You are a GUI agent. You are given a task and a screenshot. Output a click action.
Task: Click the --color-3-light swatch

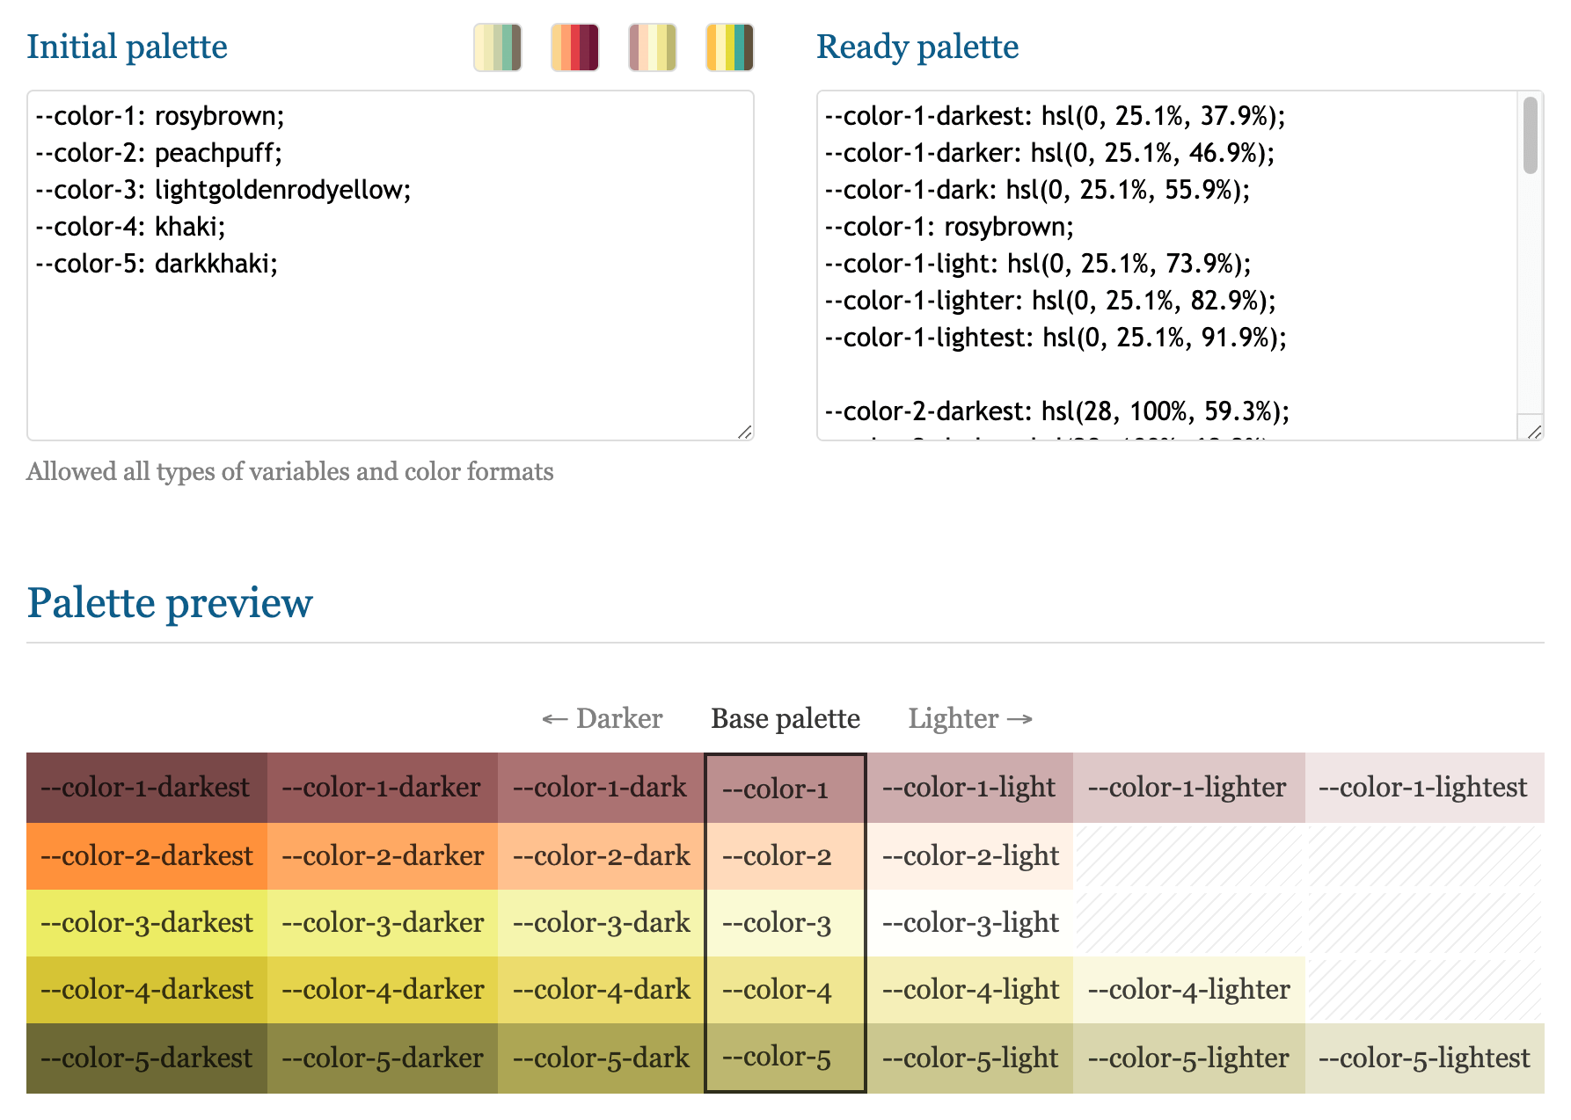point(969,923)
